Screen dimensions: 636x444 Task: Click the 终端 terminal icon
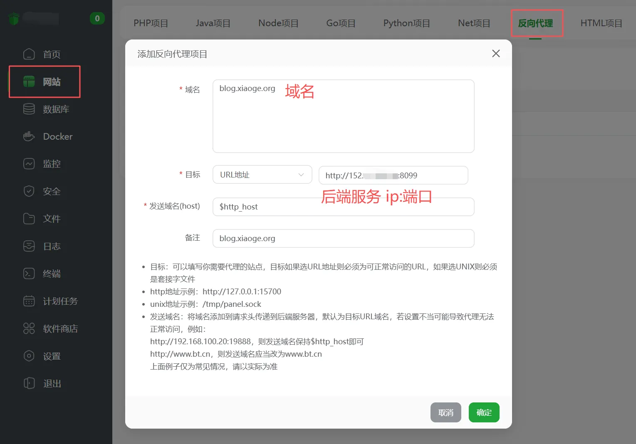click(x=29, y=274)
